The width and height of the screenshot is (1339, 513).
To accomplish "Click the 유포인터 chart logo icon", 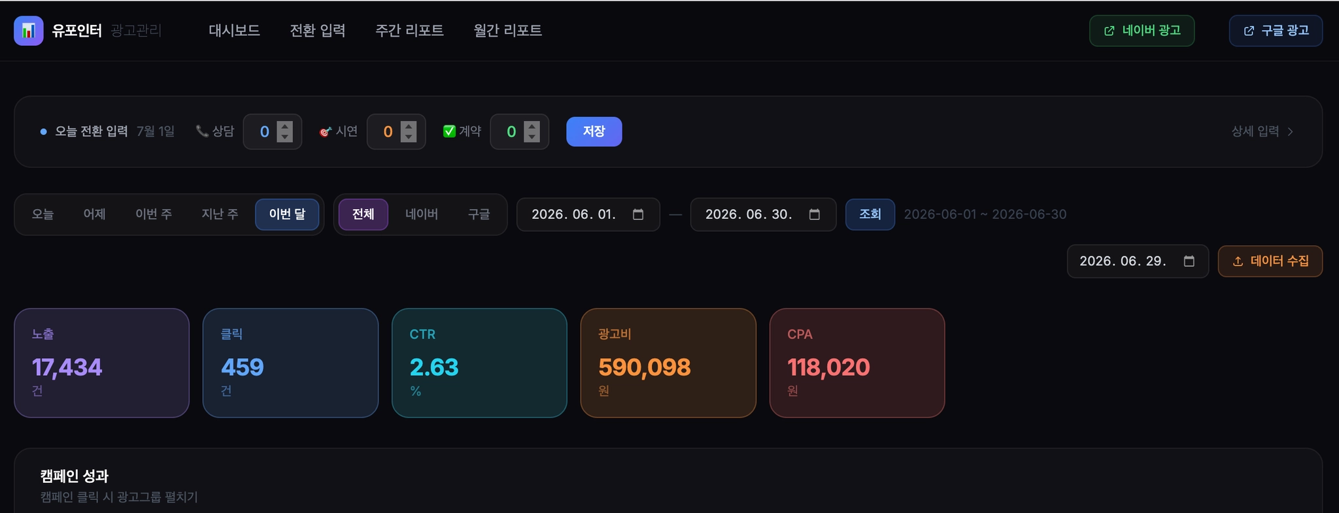I will click(x=29, y=31).
